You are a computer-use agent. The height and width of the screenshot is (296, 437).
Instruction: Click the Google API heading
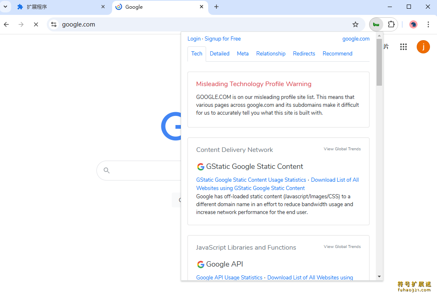pos(224,264)
